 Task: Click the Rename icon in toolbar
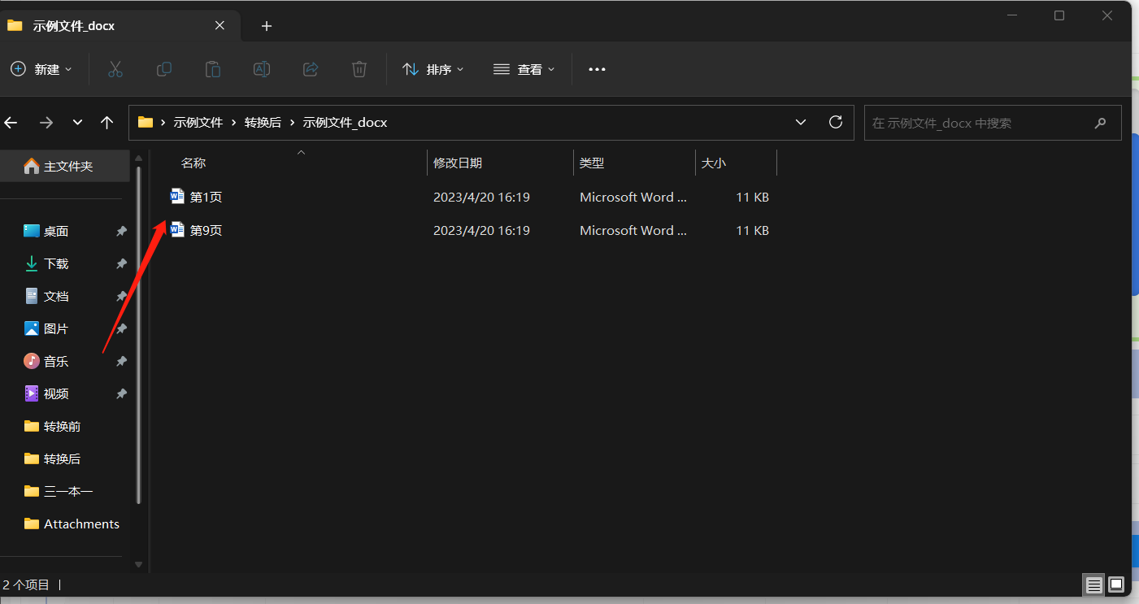(261, 69)
